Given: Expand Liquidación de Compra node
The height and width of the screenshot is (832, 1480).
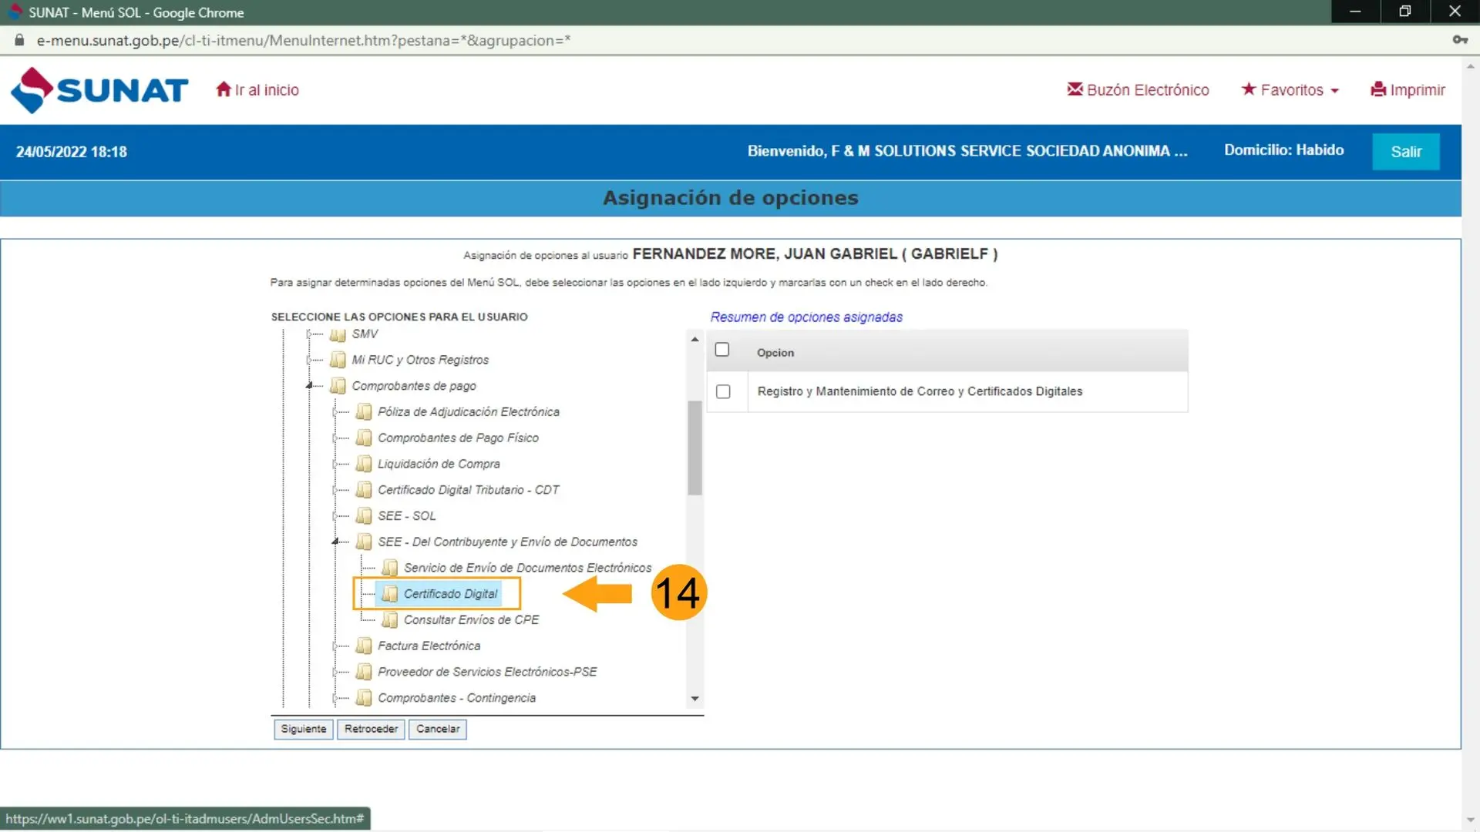Looking at the screenshot, I should pyautogui.click(x=335, y=464).
